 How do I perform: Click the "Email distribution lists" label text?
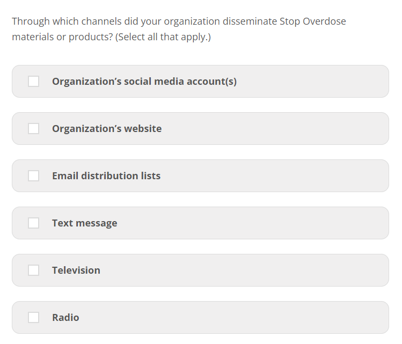[x=106, y=176]
